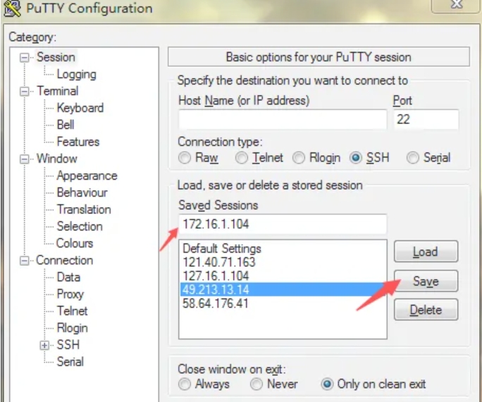The image size is (482, 402).
Task: Select SSH connection type radio
Action: click(x=369, y=158)
